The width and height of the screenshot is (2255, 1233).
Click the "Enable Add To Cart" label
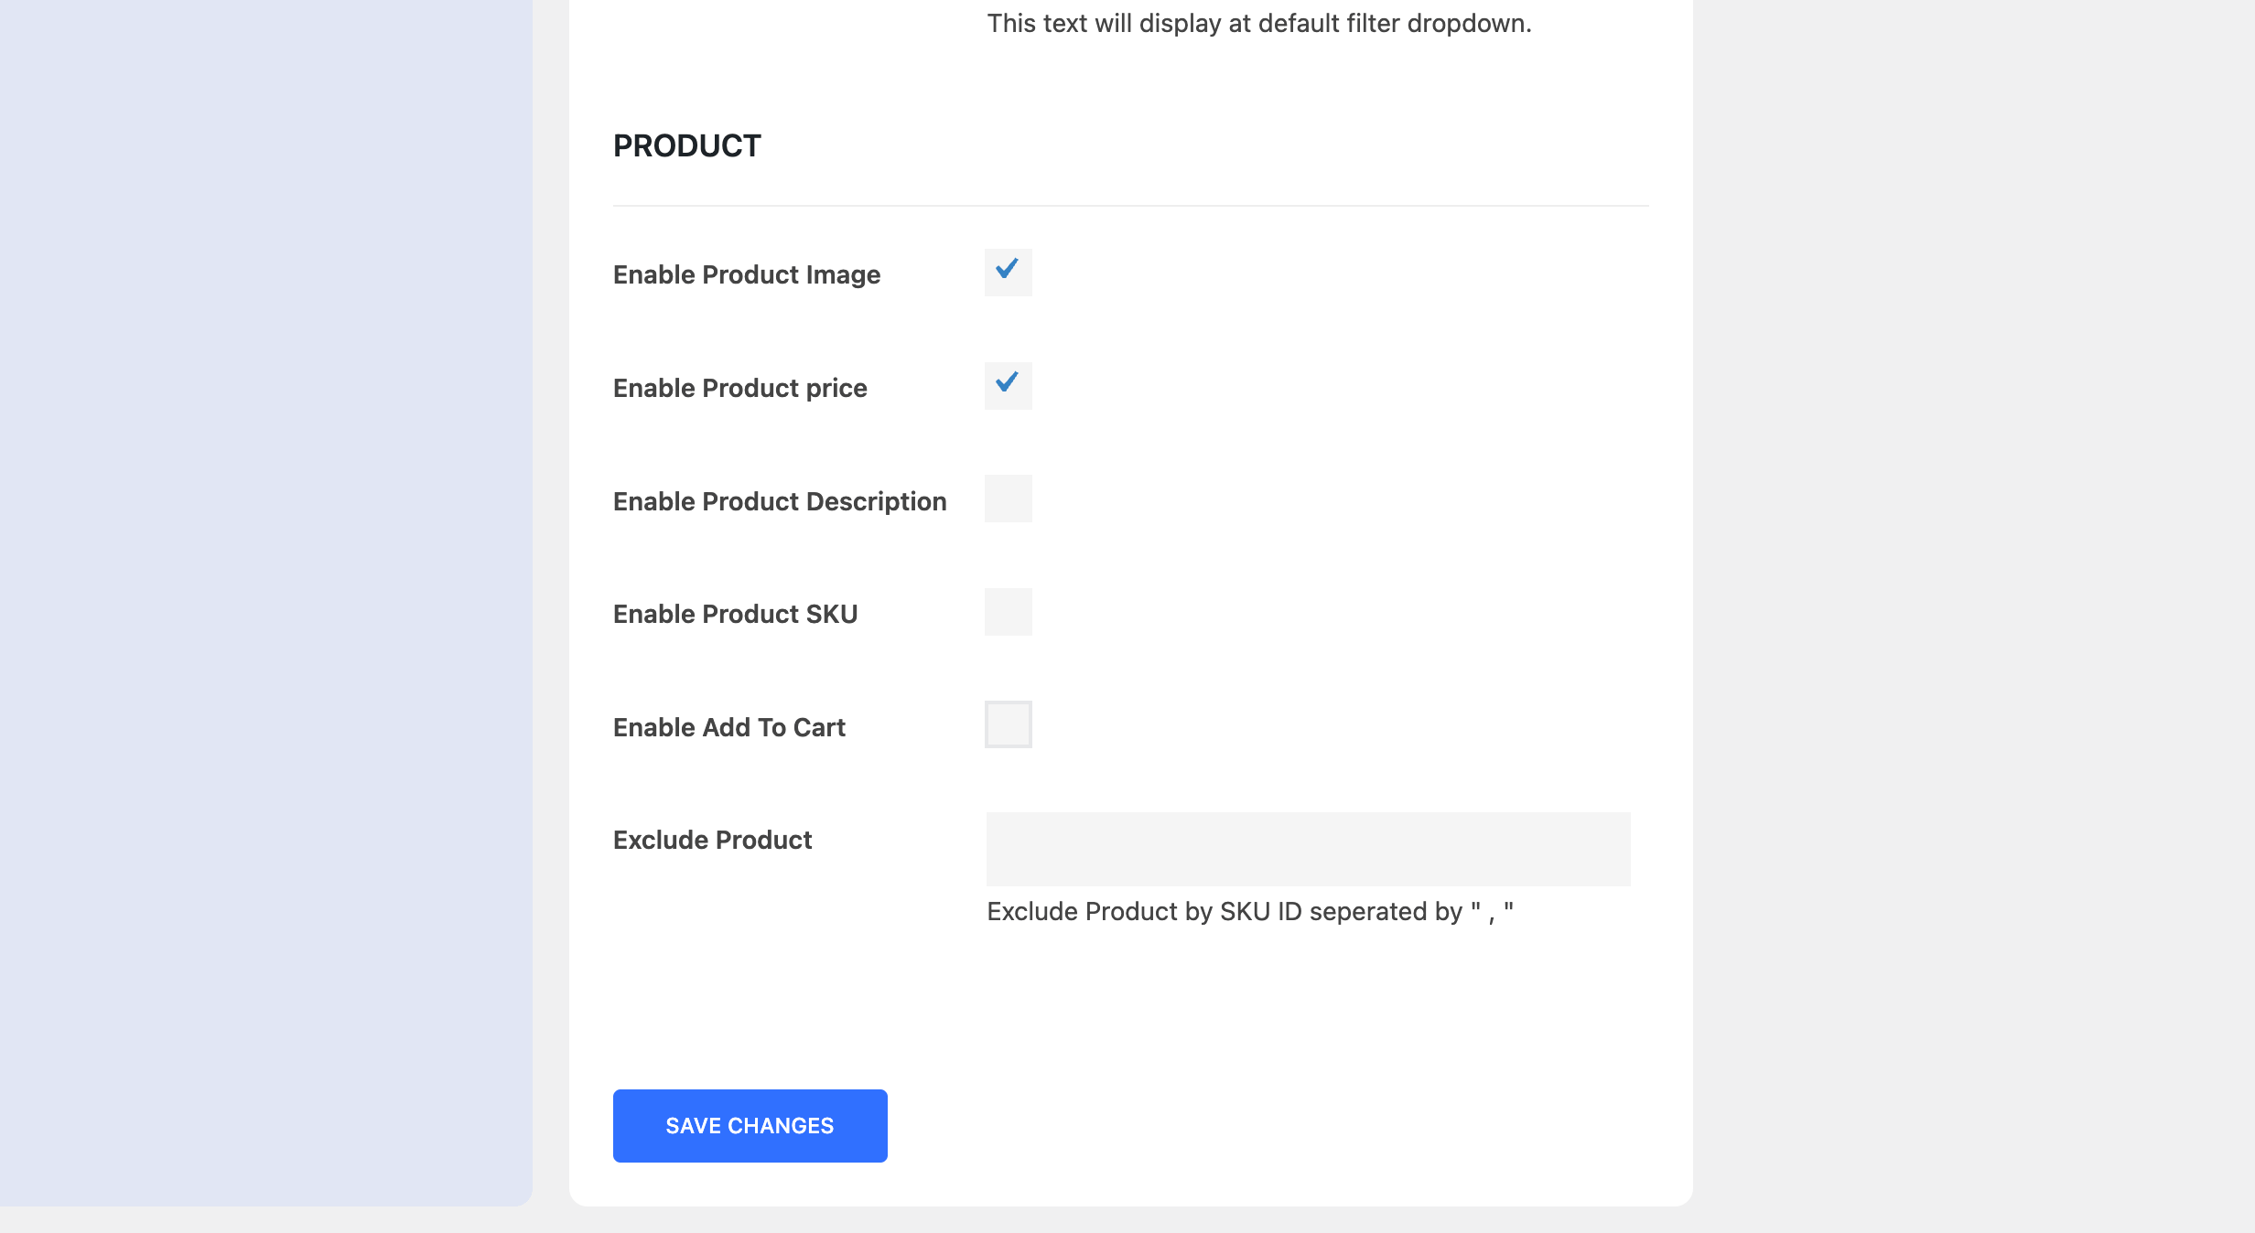[x=728, y=727]
